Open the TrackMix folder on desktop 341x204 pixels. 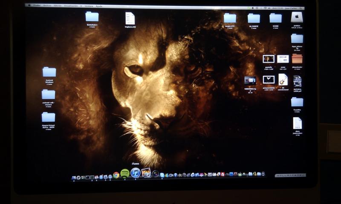297,102
